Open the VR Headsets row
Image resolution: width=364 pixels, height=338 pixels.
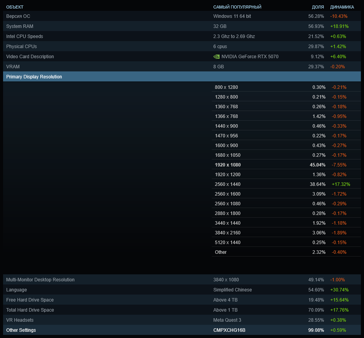click(x=182, y=320)
